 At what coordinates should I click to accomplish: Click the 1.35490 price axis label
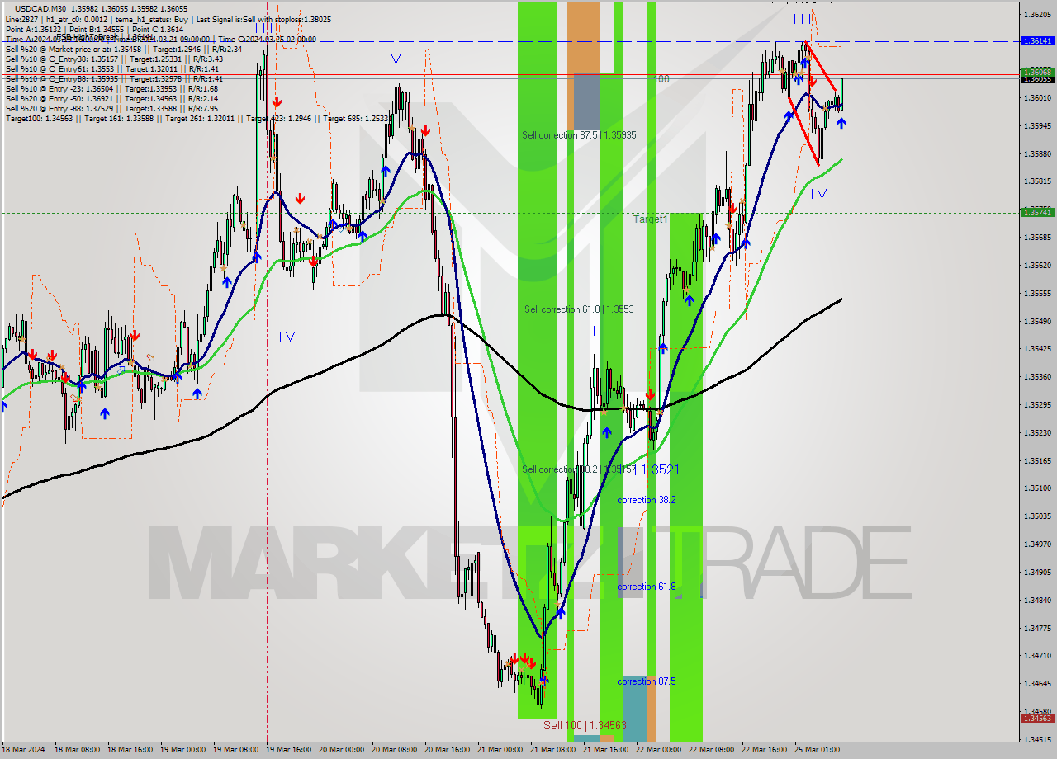click(x=1036, y=321)
